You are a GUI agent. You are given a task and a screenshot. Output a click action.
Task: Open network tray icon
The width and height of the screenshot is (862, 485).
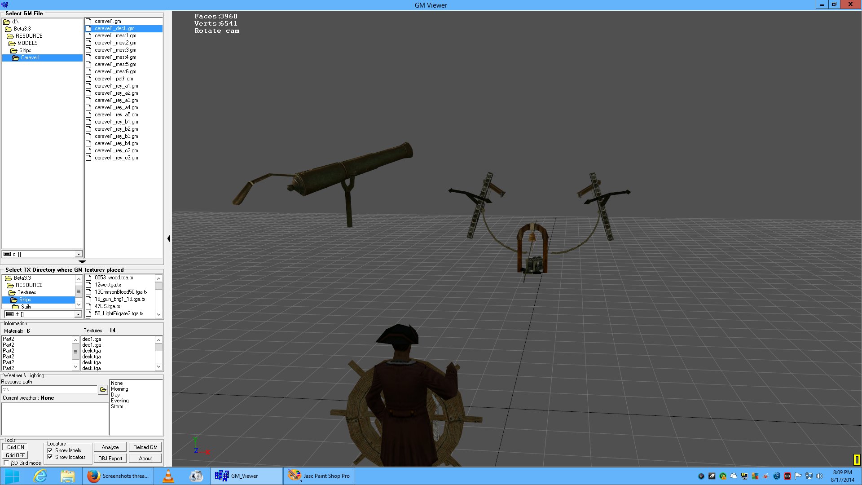(x=809, y=476)
